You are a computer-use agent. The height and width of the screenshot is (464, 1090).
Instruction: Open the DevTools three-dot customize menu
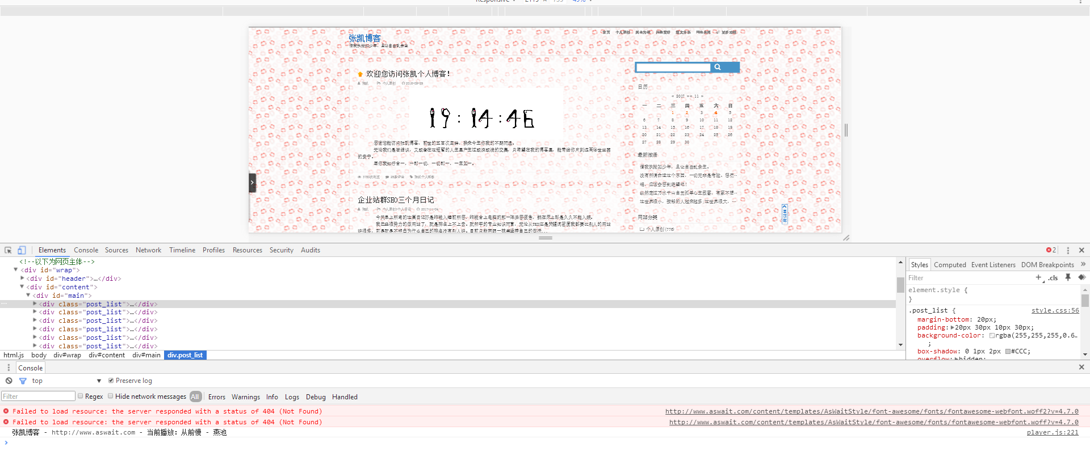click(x=1068, y=250)
